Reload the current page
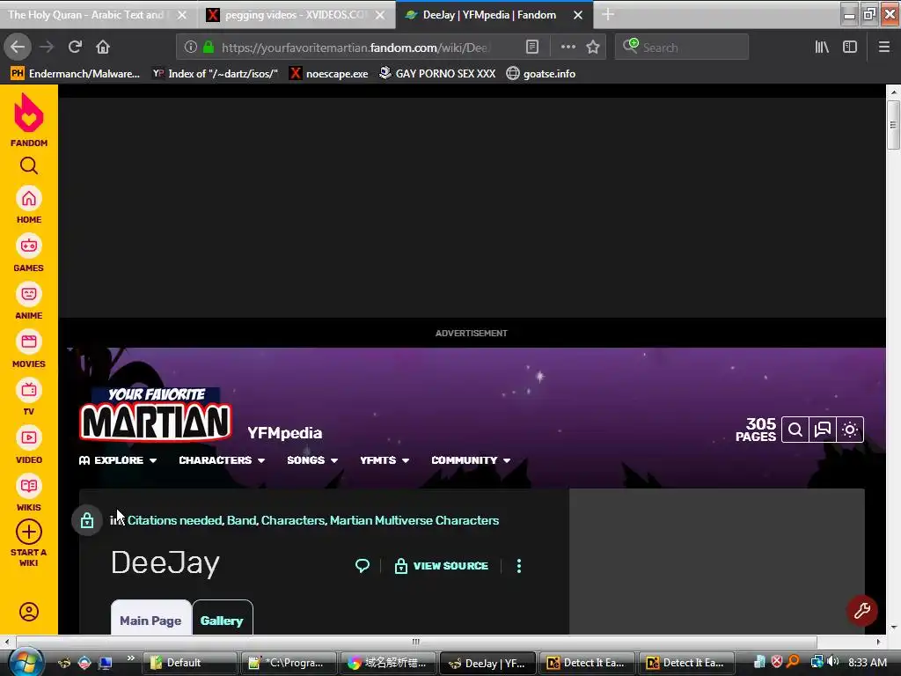The image size is (901, 676). pyautogui.click(x=75, y=47)
